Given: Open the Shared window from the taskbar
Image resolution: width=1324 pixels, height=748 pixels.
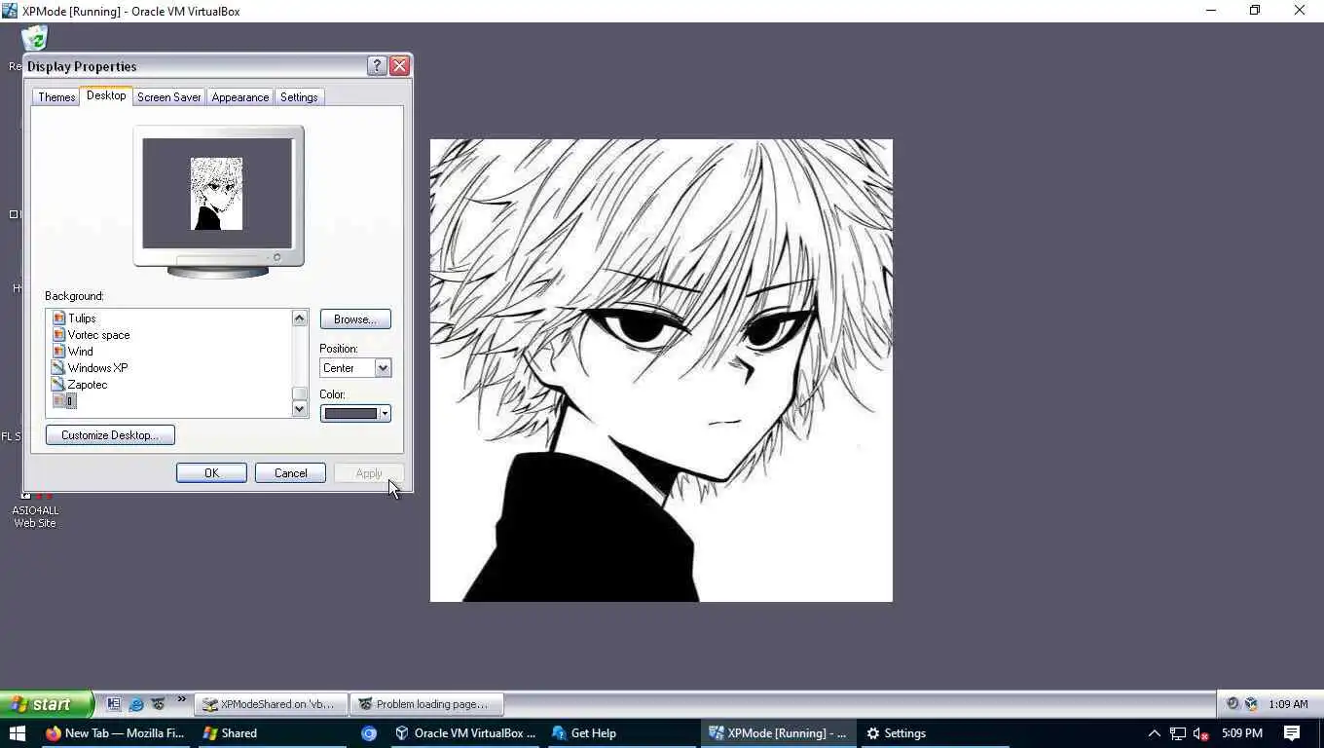Looking at the screenshot, I should [x=273, y=733].
